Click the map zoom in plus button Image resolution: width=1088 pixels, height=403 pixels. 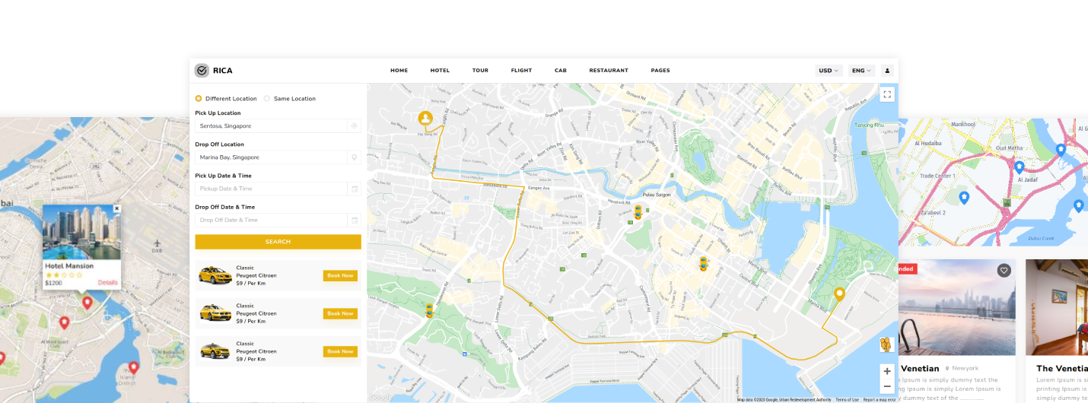886,371
